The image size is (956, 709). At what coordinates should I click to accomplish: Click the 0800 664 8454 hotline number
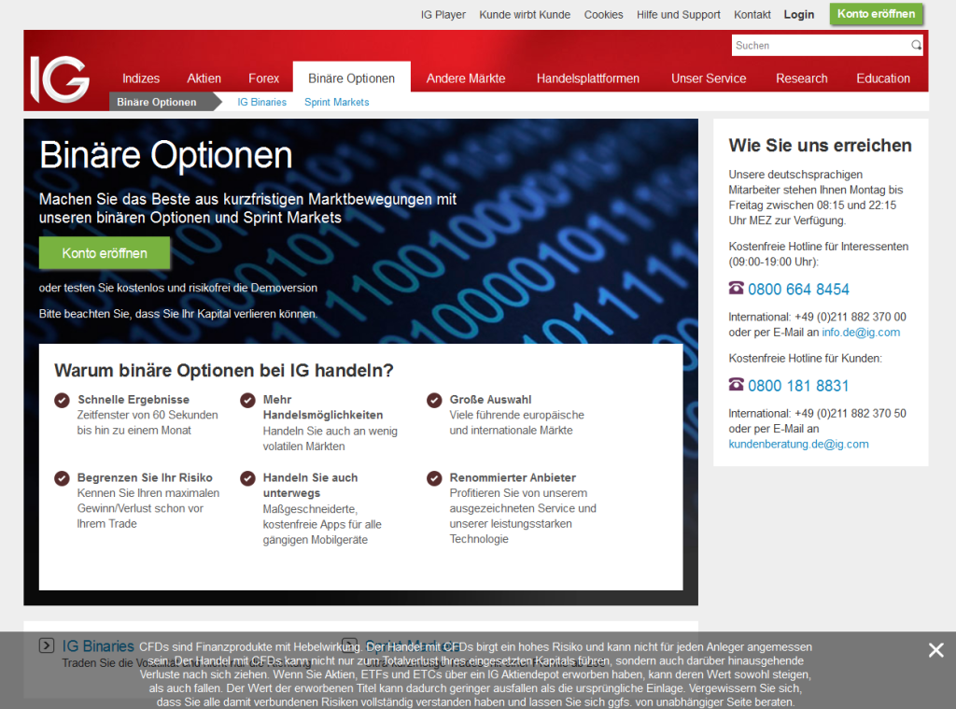pos(798,290)
